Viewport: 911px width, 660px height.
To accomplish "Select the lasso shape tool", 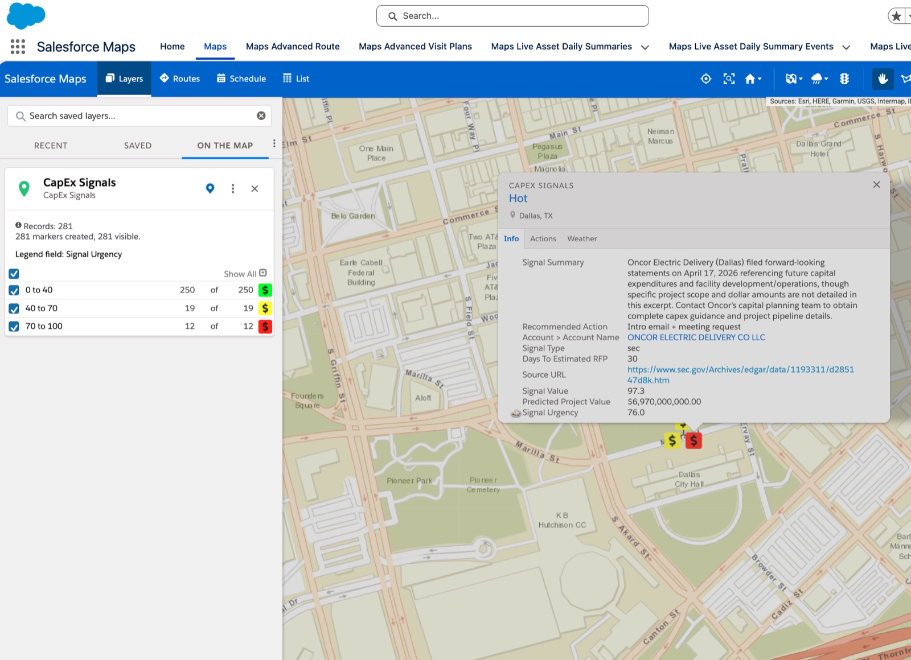I will coord(905,79).
